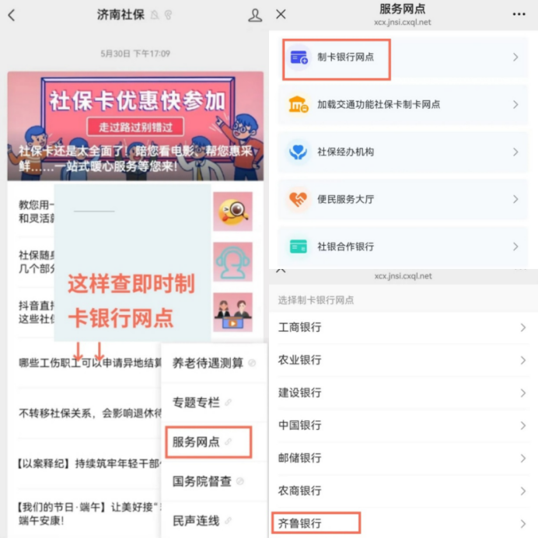Expand the 农业银行 row chevron
The height and width of the screenshot is (538, 538).
[x=523, y=360]
